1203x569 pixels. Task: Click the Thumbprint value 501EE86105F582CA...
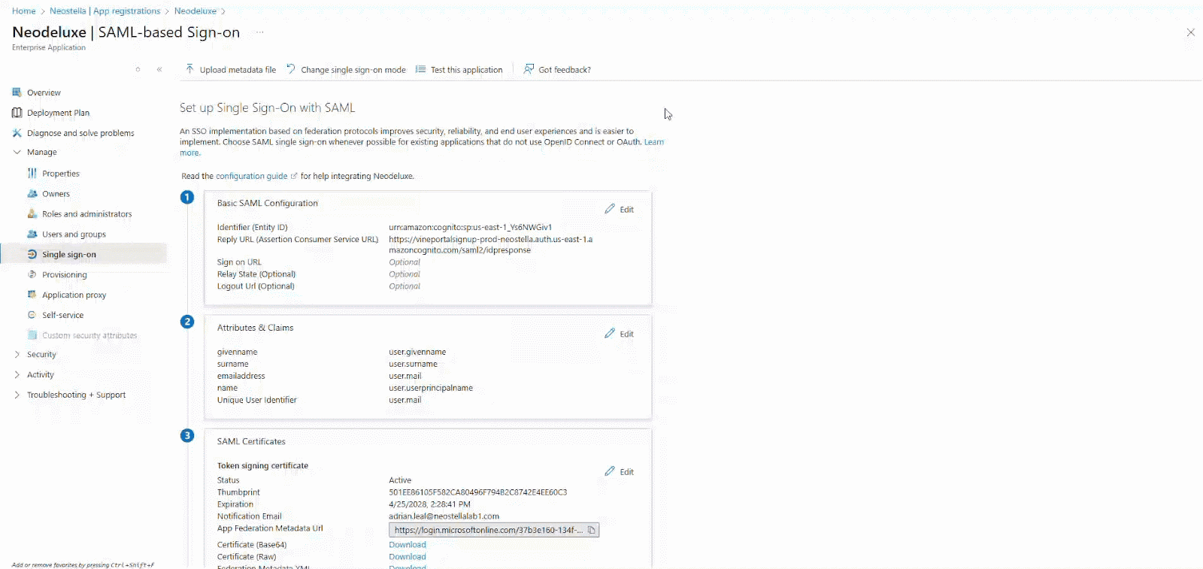[478, 492]
